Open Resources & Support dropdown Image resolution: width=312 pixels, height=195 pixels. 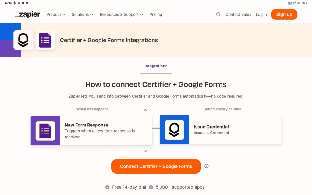pyautogui.click(x=121, y=14)
